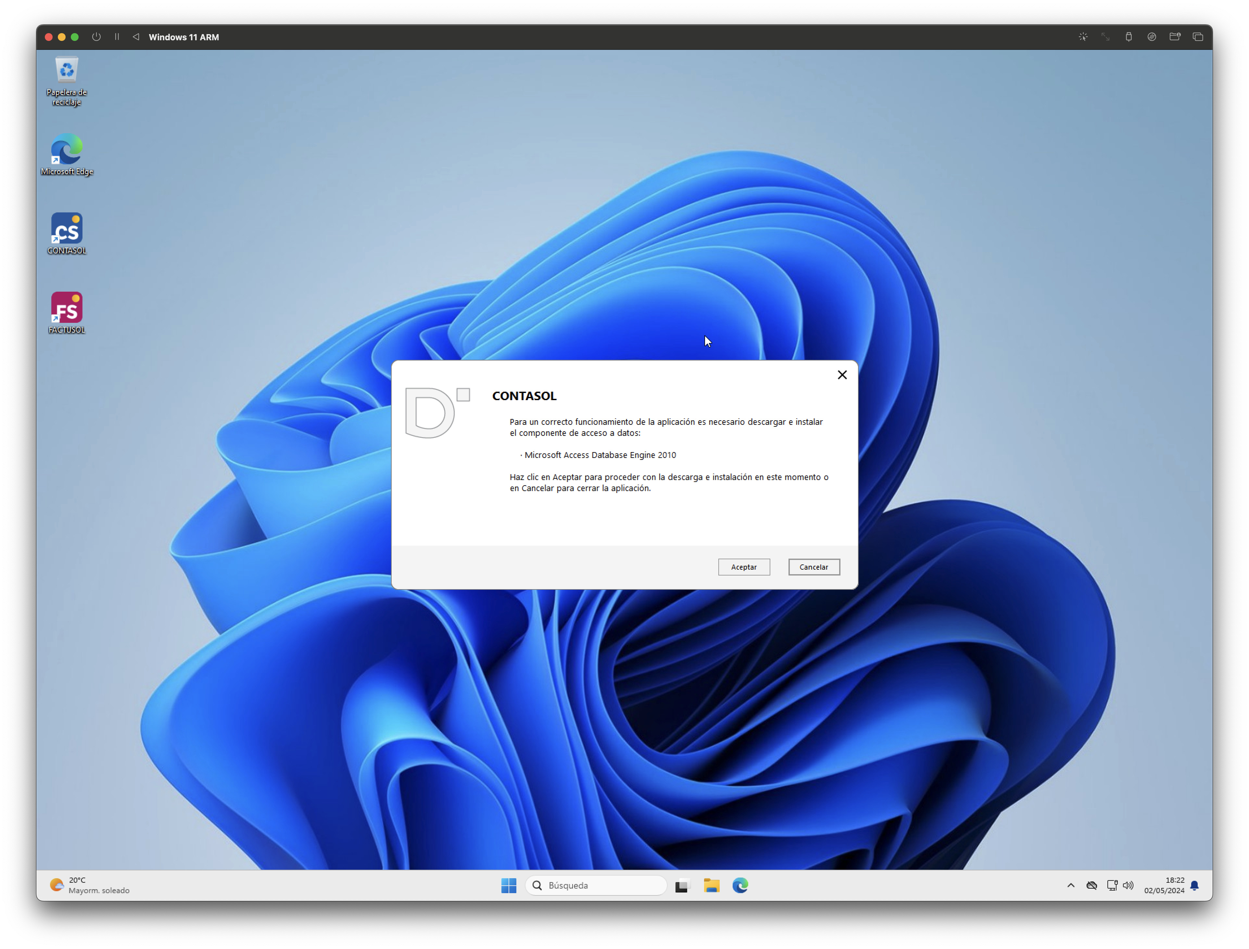This screenshot has height=949, width=1249.
Task: Open File Explorer from the taskbar
Action: 711,885
